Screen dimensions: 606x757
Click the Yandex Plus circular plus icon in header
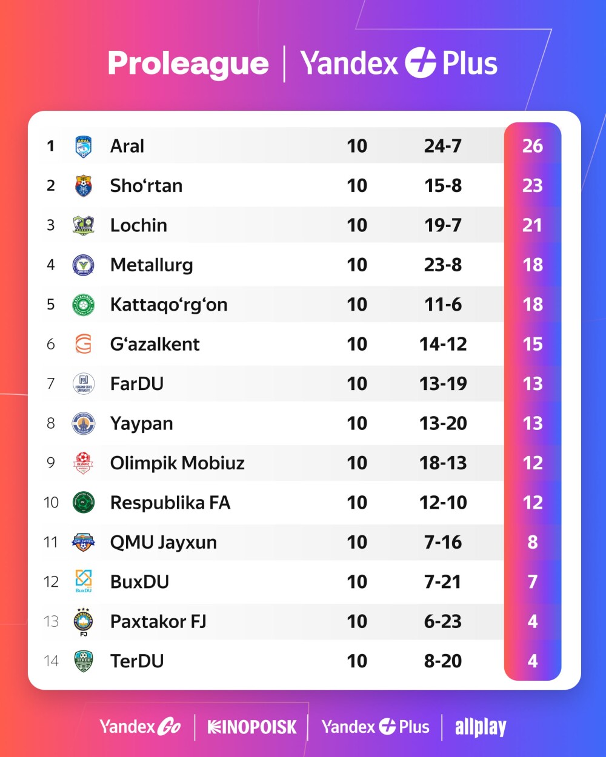[x=420, y=63]
